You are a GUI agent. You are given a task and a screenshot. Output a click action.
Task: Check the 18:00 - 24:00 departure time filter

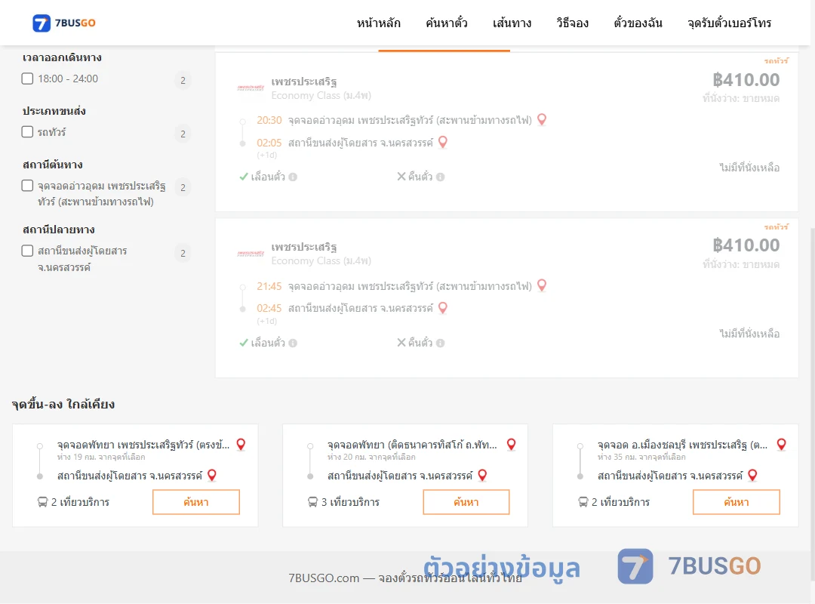(x=28, y=79)
